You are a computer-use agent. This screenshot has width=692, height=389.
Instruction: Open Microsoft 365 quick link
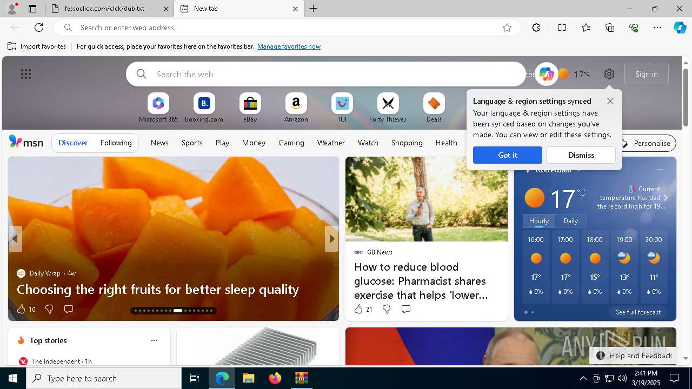point(158,108)
